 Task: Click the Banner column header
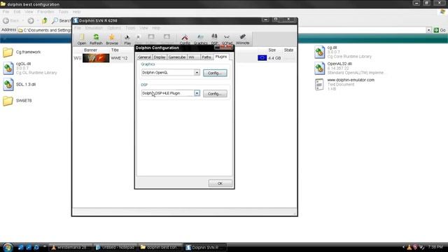point(90,50)
